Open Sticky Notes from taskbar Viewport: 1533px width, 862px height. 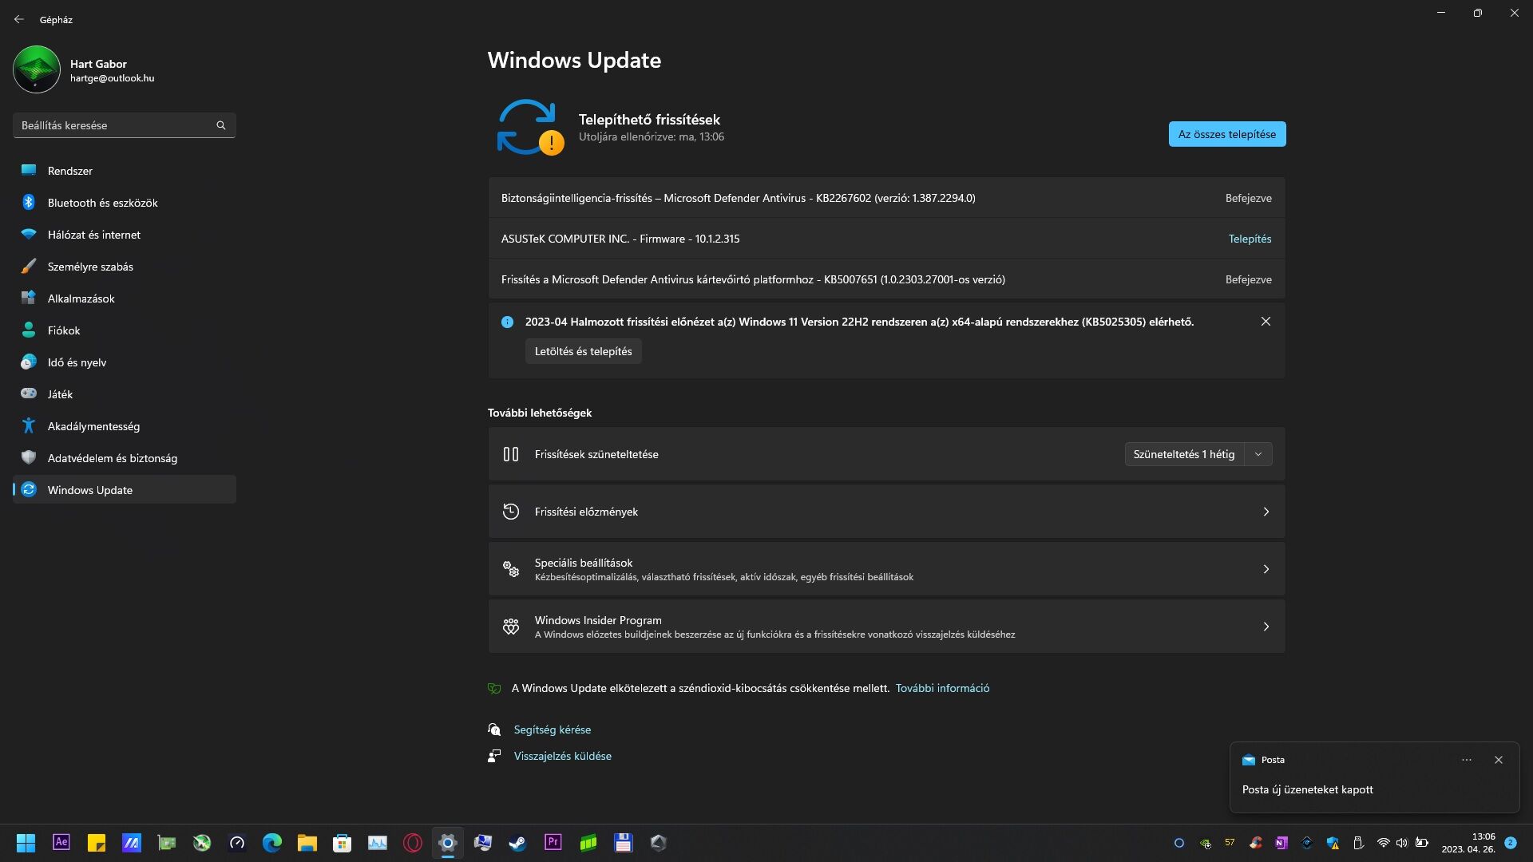[97, 843]
